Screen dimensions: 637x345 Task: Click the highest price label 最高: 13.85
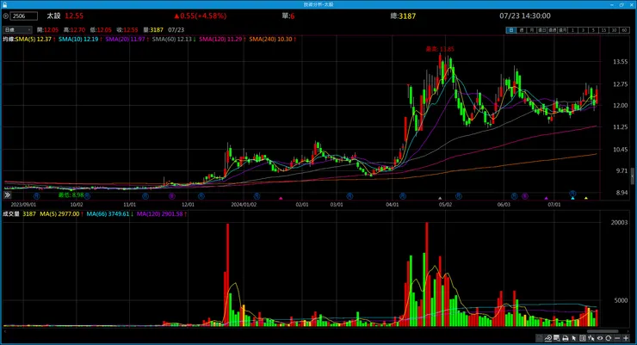440,49
